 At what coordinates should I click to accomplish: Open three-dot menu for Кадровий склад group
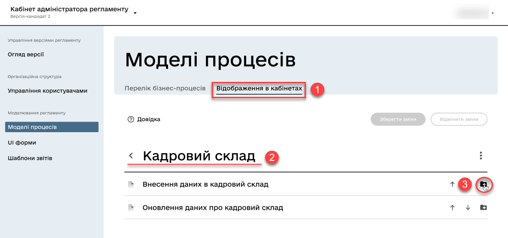pyautogui.click(x=481, y=156)
